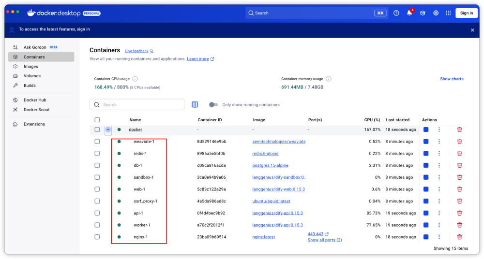Select the redis-1 container checkbox
Viewport: 484px width, 259px height.
coord(97,154)
